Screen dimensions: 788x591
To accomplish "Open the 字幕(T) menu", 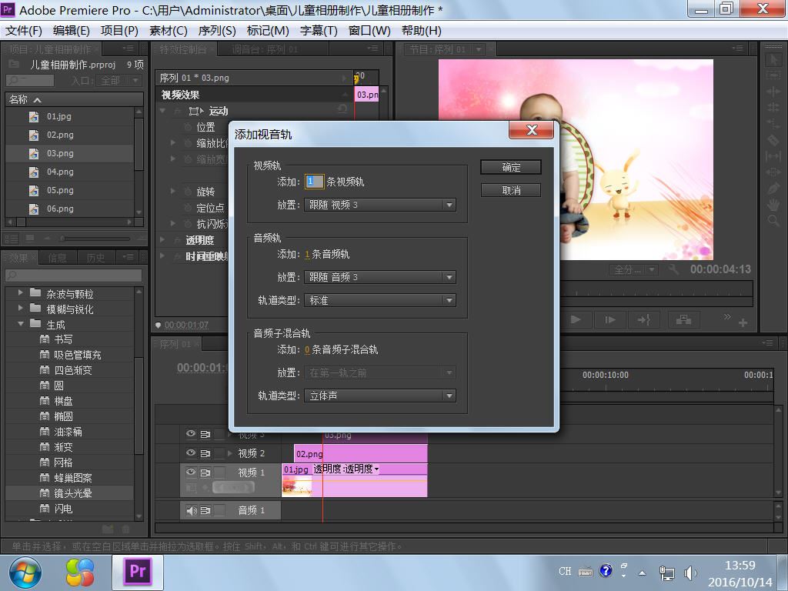I will pyautogui.click(x=319, y=31).
